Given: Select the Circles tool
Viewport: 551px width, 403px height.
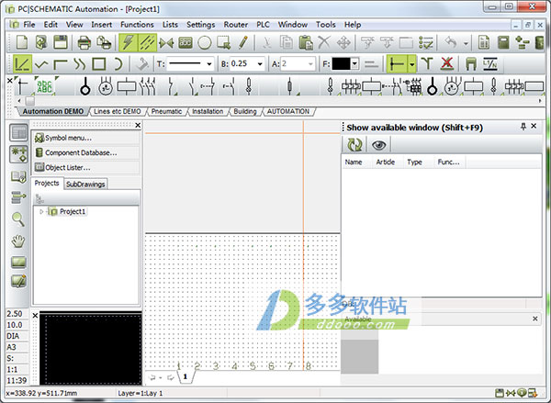Looking at the screenshot, I should click(205, 43).
